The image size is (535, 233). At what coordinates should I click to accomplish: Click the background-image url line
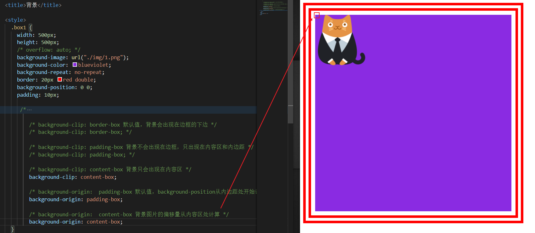pyautogui.click(x=73, y=57)
